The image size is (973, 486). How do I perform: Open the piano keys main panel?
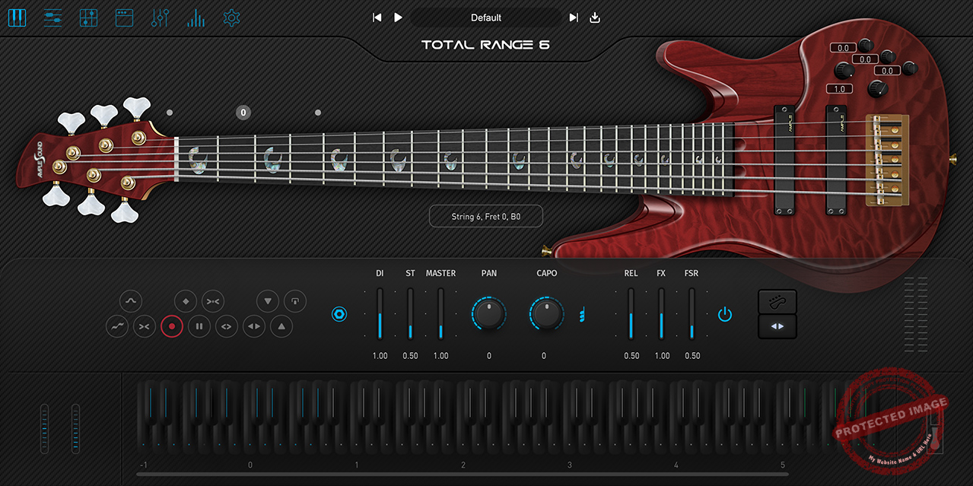[x=17, y=17]
